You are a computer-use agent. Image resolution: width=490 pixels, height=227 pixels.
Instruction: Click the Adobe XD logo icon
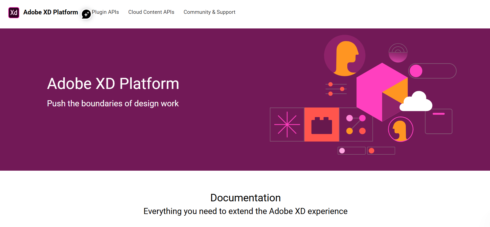pos(14,13)
